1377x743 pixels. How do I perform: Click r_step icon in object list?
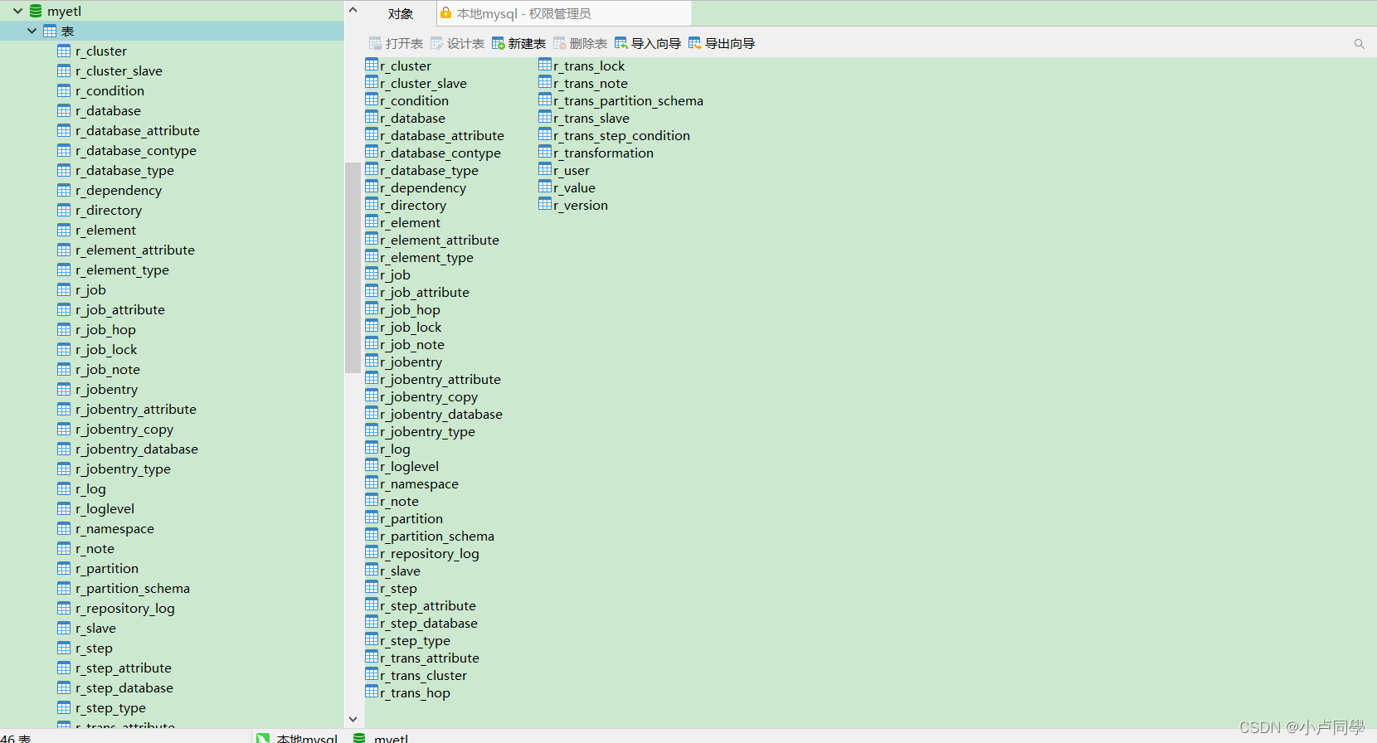(x=372, y=587)
